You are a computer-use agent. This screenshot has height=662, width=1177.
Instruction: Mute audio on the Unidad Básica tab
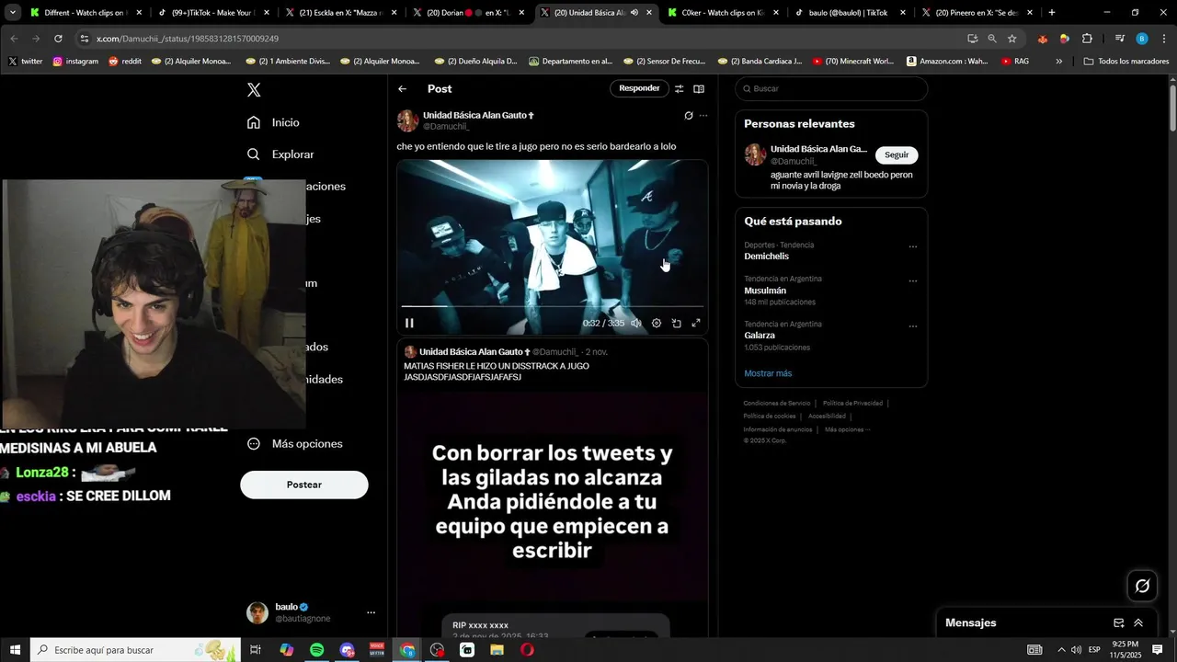point(634,13)
